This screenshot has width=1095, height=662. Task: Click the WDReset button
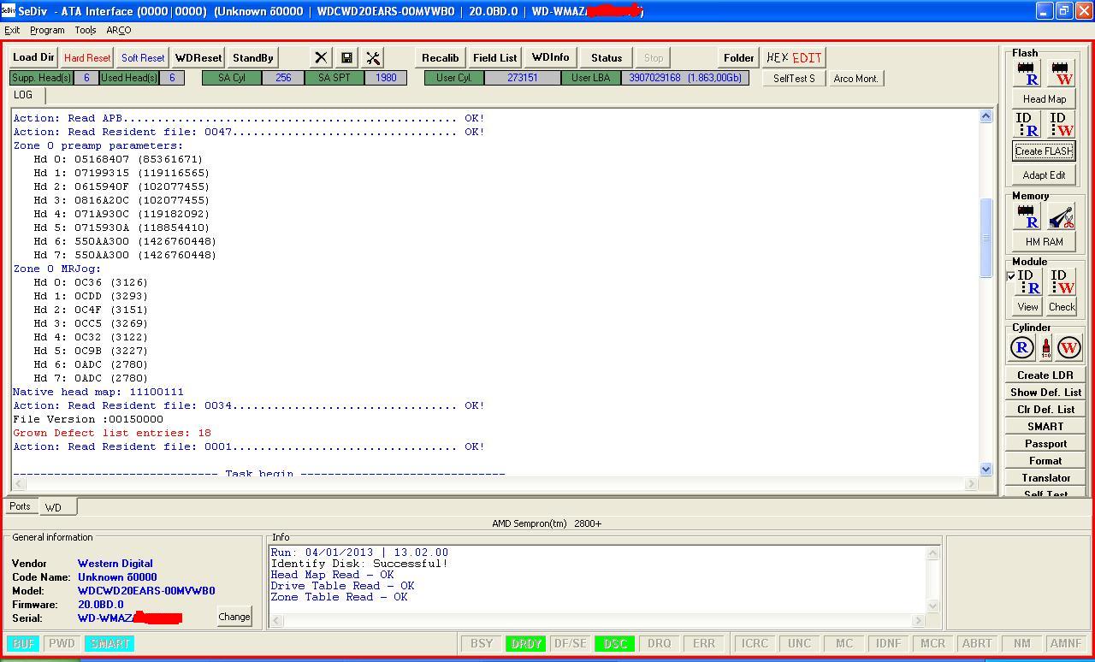198,57
